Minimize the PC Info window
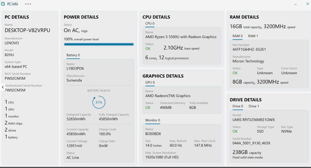 pyautogui.click(x=295, y=4)
